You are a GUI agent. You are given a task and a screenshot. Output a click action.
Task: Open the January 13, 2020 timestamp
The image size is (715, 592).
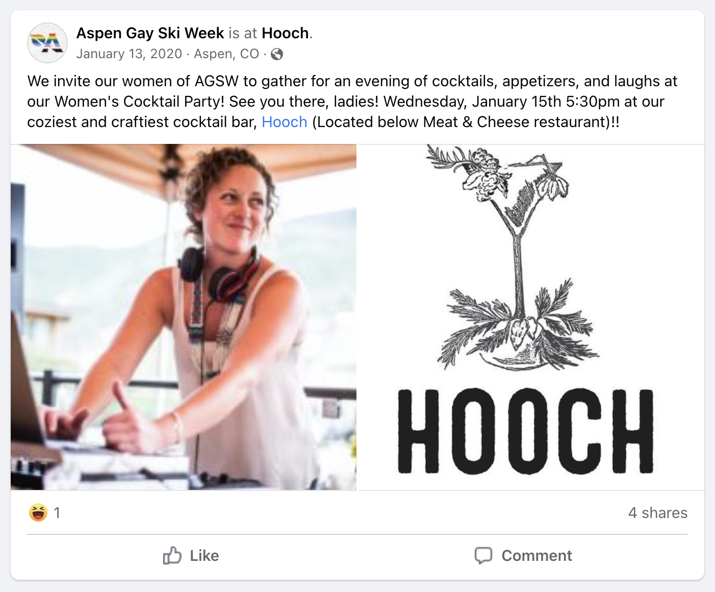[x=129, y=54]
